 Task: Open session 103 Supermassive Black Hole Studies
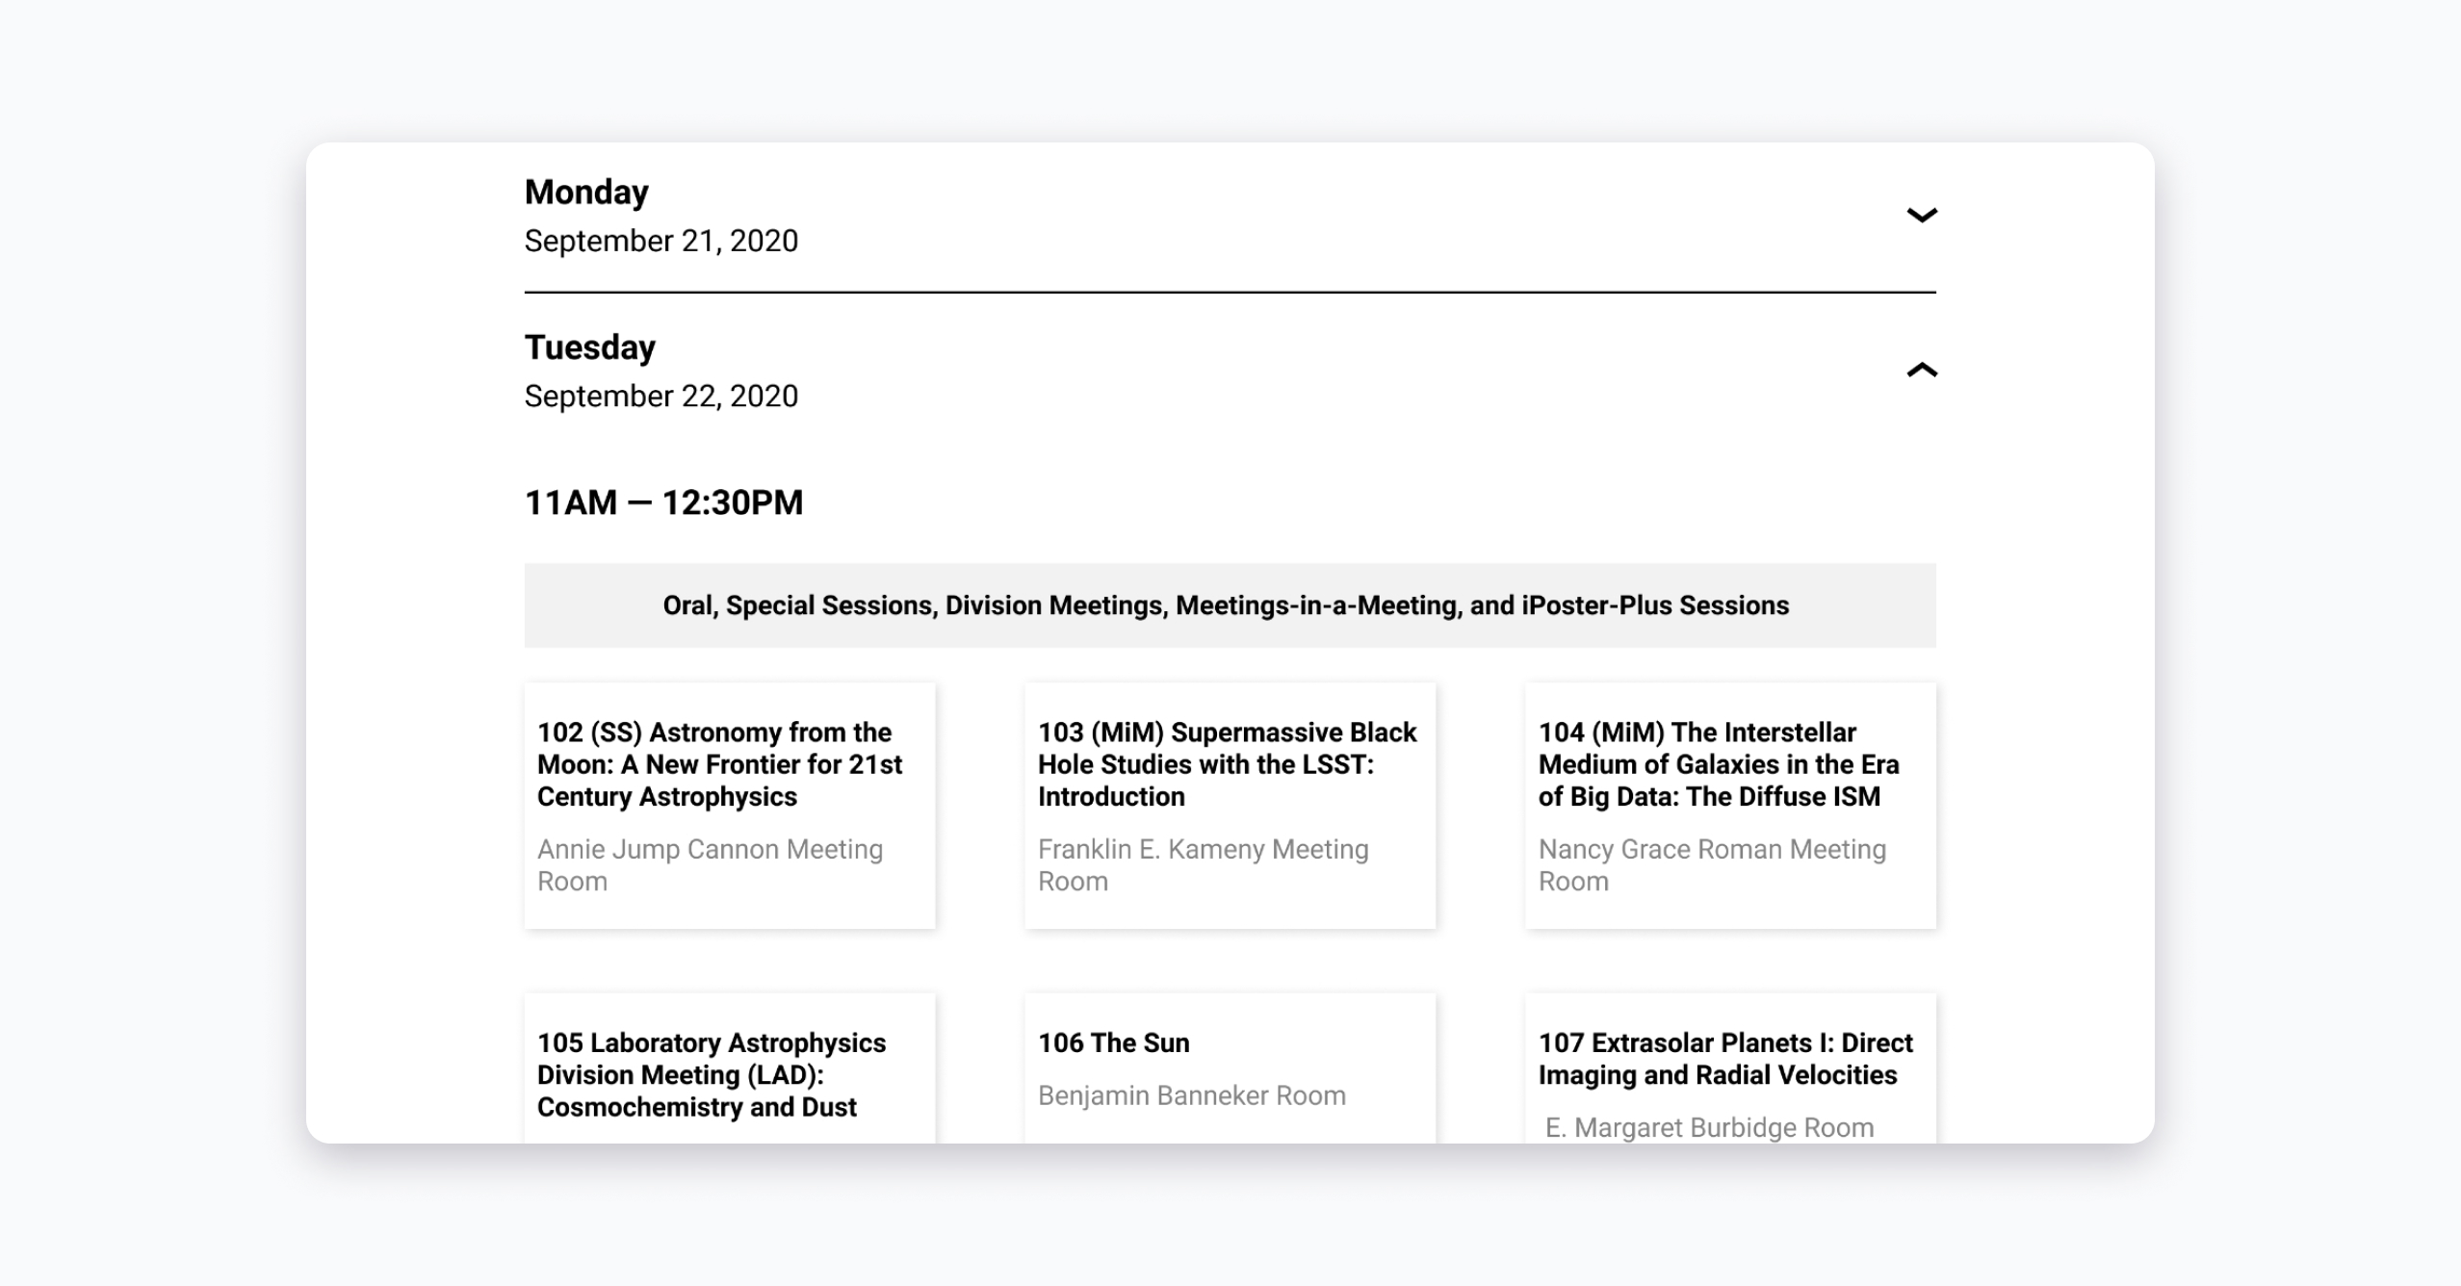(x=1230, y=806)
